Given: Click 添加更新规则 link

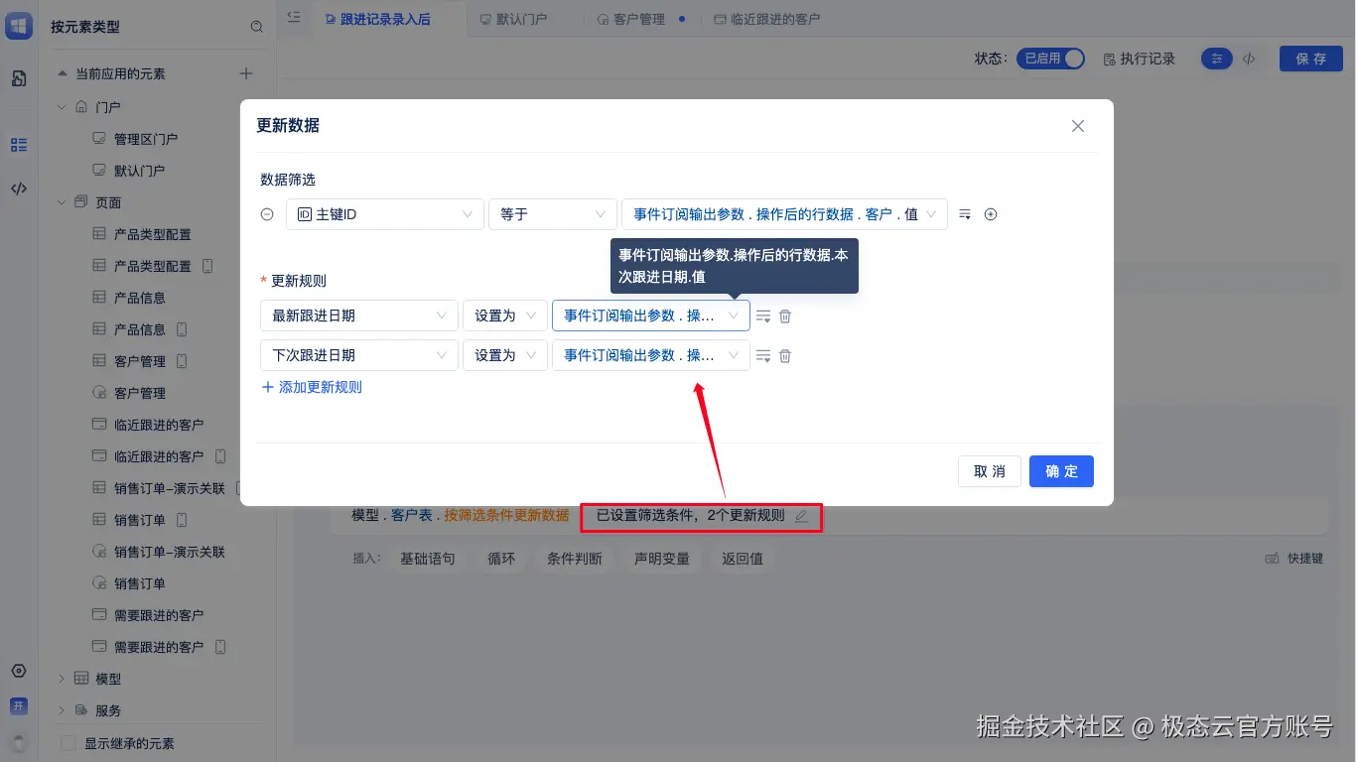Looking at the screenshot, I should (312, 387).
